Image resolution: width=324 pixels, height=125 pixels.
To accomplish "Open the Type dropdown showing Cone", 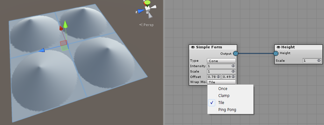I will (221, 61).
